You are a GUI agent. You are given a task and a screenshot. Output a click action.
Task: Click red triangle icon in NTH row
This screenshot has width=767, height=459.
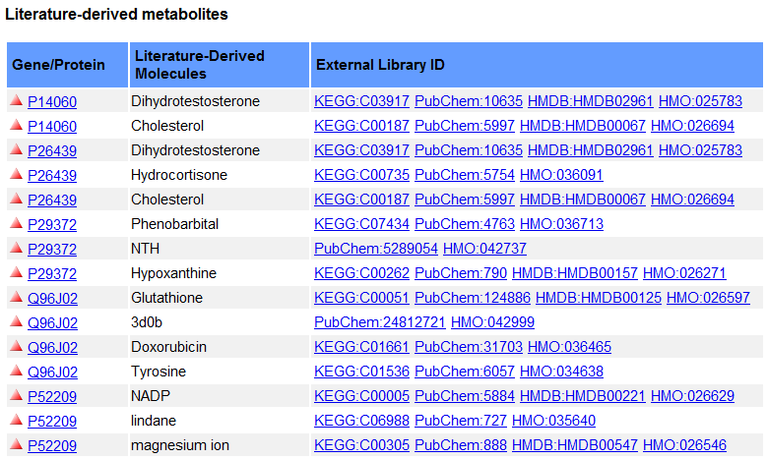16,248
